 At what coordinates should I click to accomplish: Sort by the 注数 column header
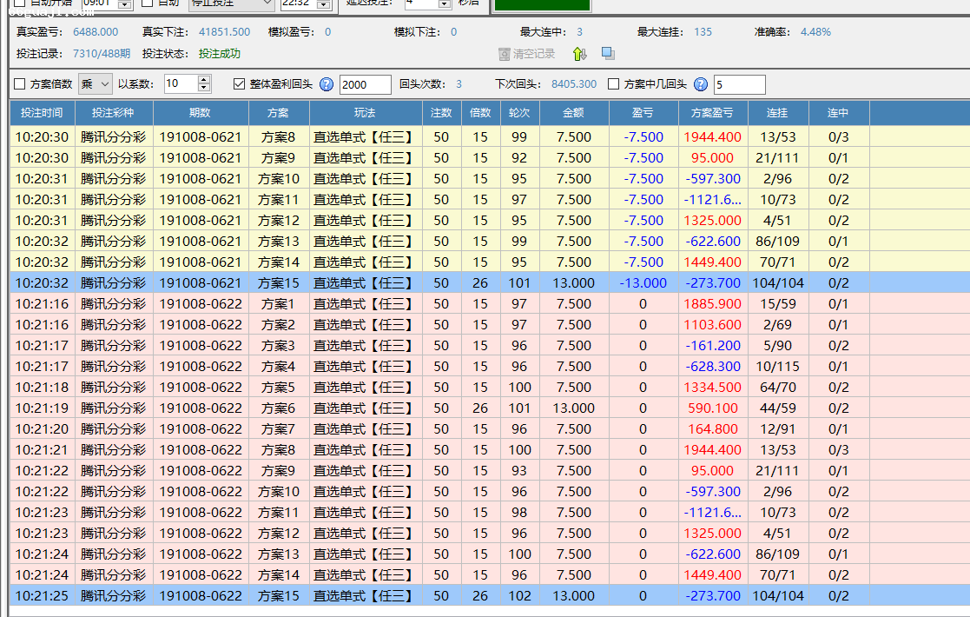tap(441, 113)
